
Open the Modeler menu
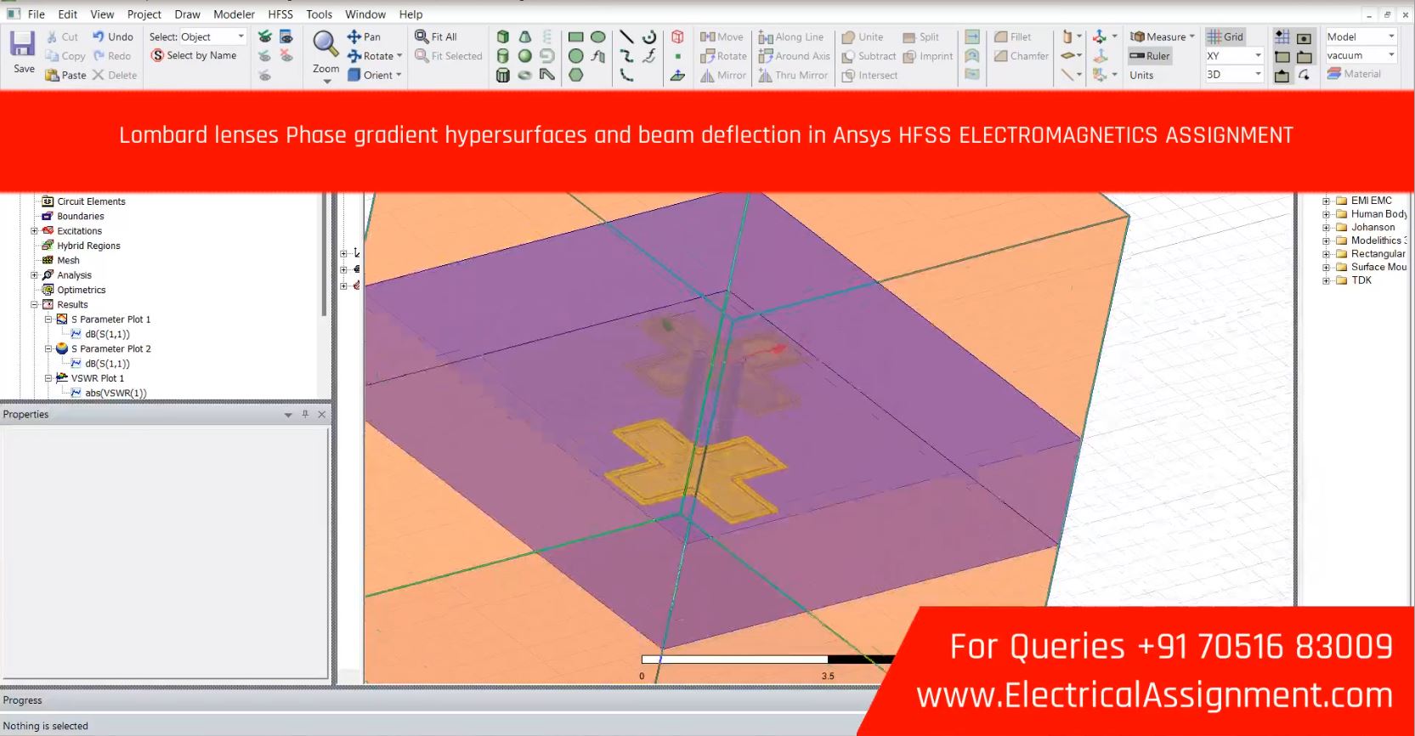coord(234,14)
